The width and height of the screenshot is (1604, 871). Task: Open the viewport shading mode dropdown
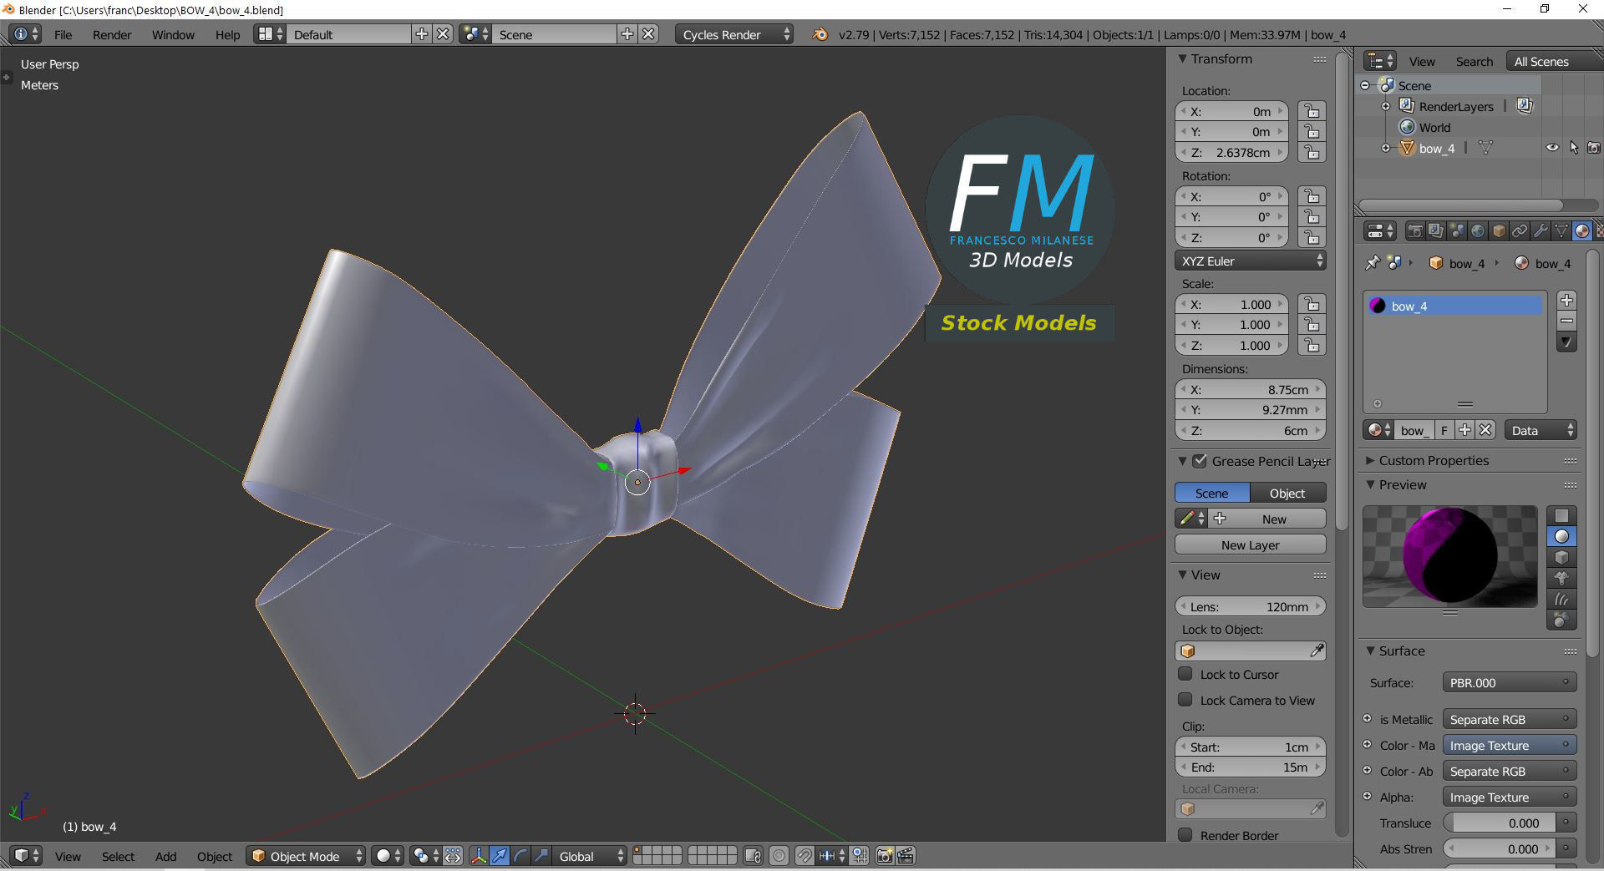tap(388, 856)
